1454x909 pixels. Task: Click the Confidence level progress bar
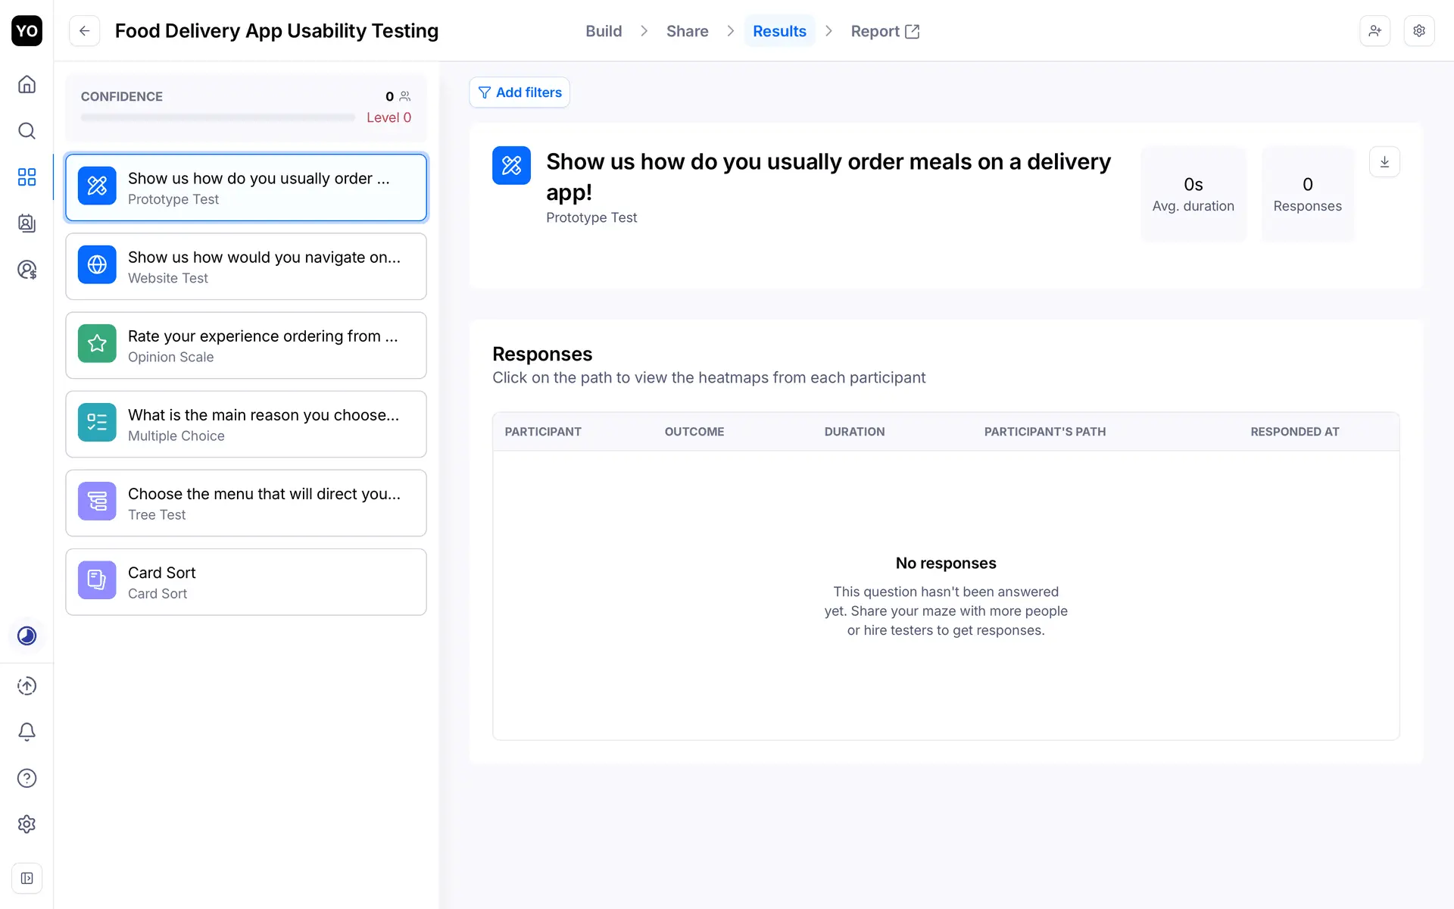(218, 117)
